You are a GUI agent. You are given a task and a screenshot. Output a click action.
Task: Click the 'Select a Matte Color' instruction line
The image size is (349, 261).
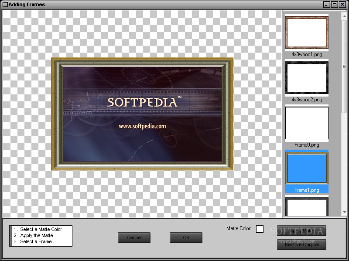coord(38,229)
